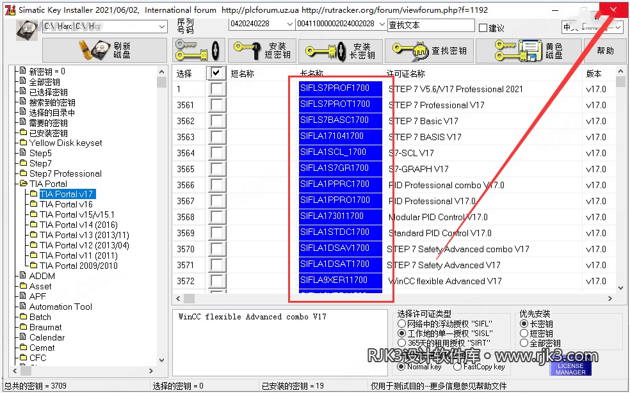
Task: Click the refresh disk button (刷新磁盘)
Action: coord(104,50)
